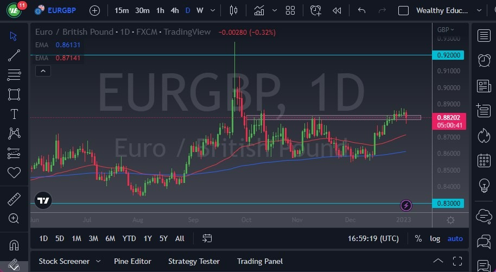Select the rectangle shapes tool
496x272 pixels.
pyautogui.click(x=14, y=94)
